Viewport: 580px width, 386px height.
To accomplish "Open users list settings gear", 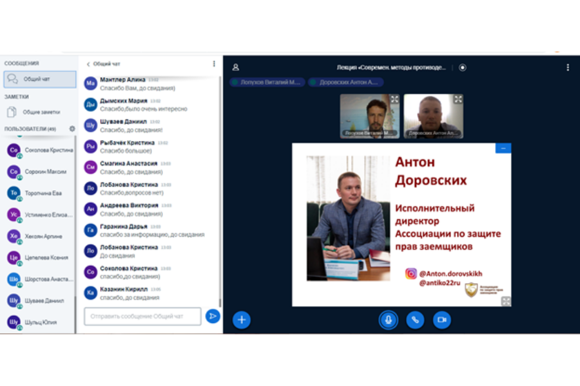I will coord(72,129).
